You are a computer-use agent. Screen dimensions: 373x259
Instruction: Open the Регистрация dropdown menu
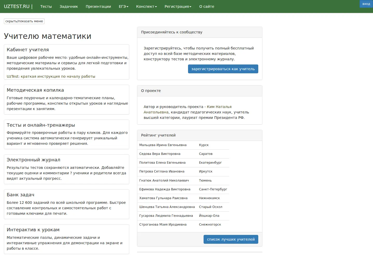[178, 6]
